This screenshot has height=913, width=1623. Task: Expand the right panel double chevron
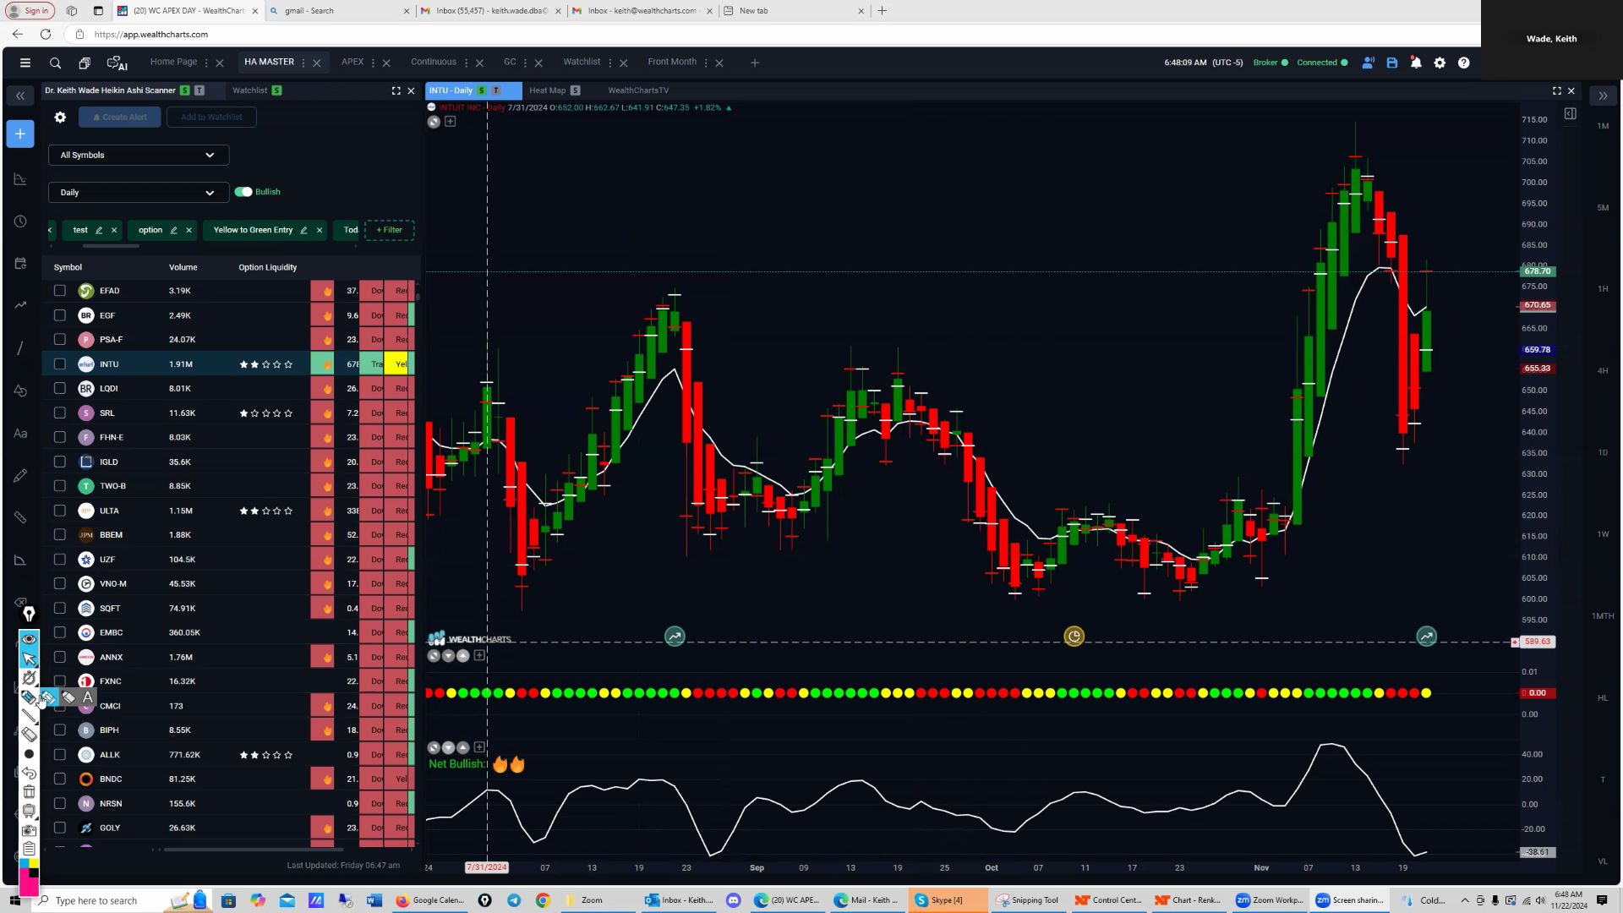tap(1603, 96)
